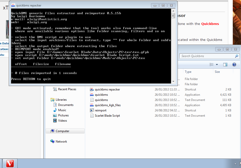This screenshot has height=168, width=241.
Task: Sort files by the Type column
Action: 188,72
